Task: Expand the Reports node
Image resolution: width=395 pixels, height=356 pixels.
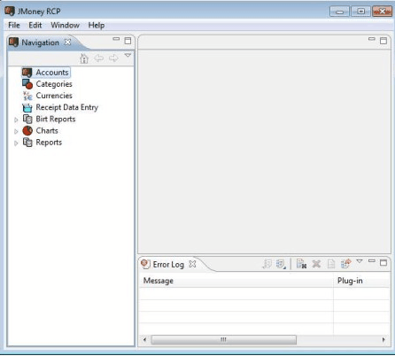Action: coord(16,143)
